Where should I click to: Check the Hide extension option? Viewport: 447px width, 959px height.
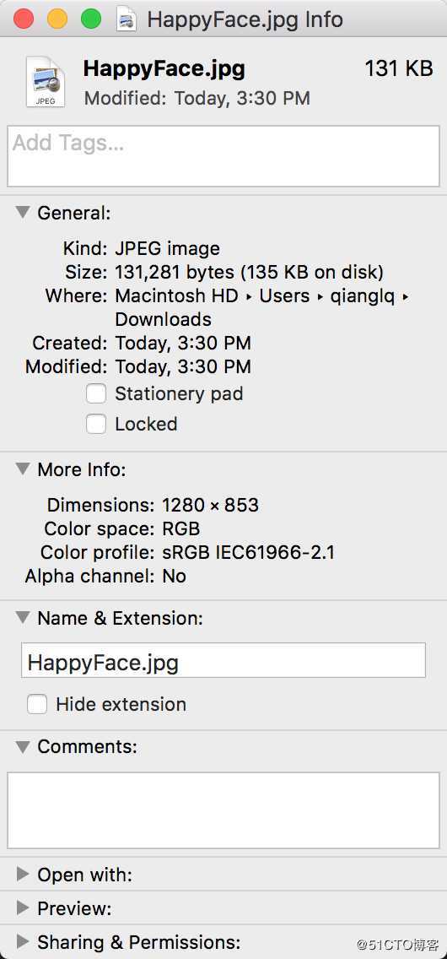click(36, 704)
